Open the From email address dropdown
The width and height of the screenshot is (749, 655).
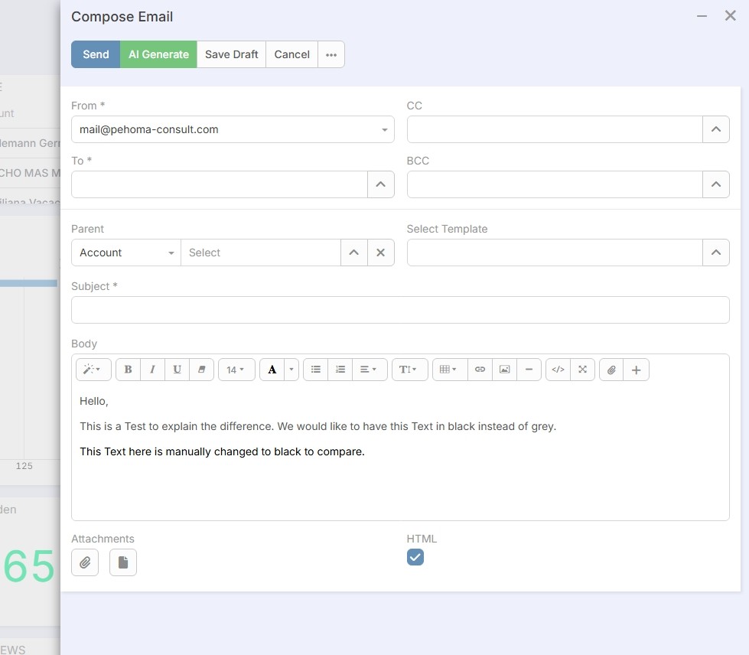[233, 129]
